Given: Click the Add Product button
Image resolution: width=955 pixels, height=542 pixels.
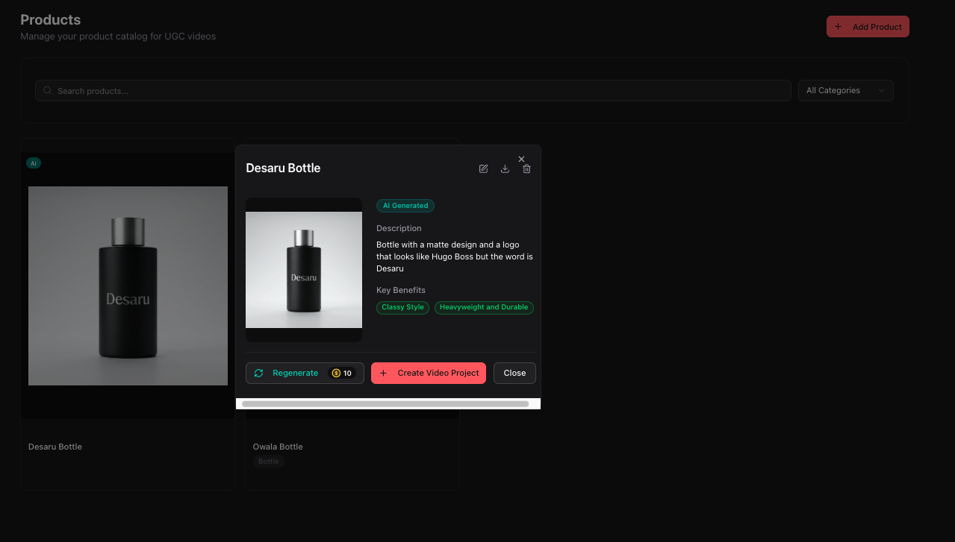Looking at the screenshot, I should (x=868, y=27).
